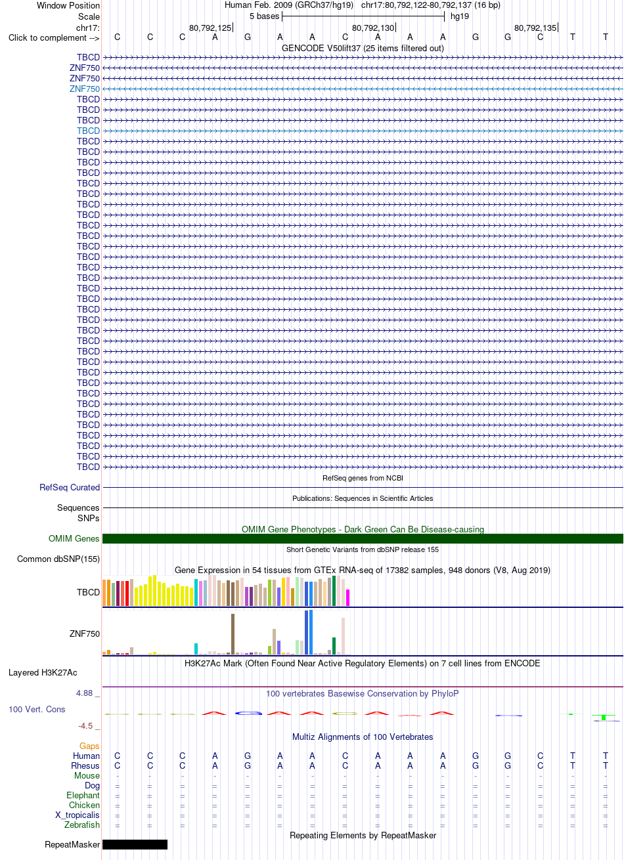Open the RefSeq Curated track label

pos(70,487)
